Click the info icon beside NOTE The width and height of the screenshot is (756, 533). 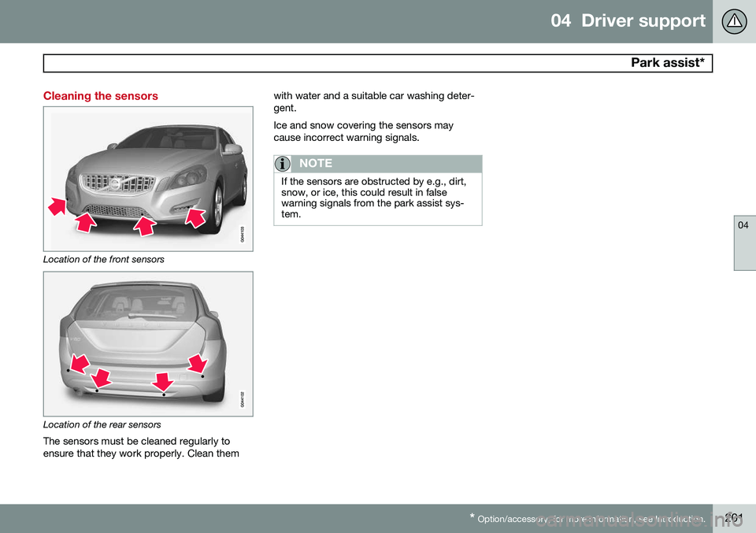click(283, 164)
